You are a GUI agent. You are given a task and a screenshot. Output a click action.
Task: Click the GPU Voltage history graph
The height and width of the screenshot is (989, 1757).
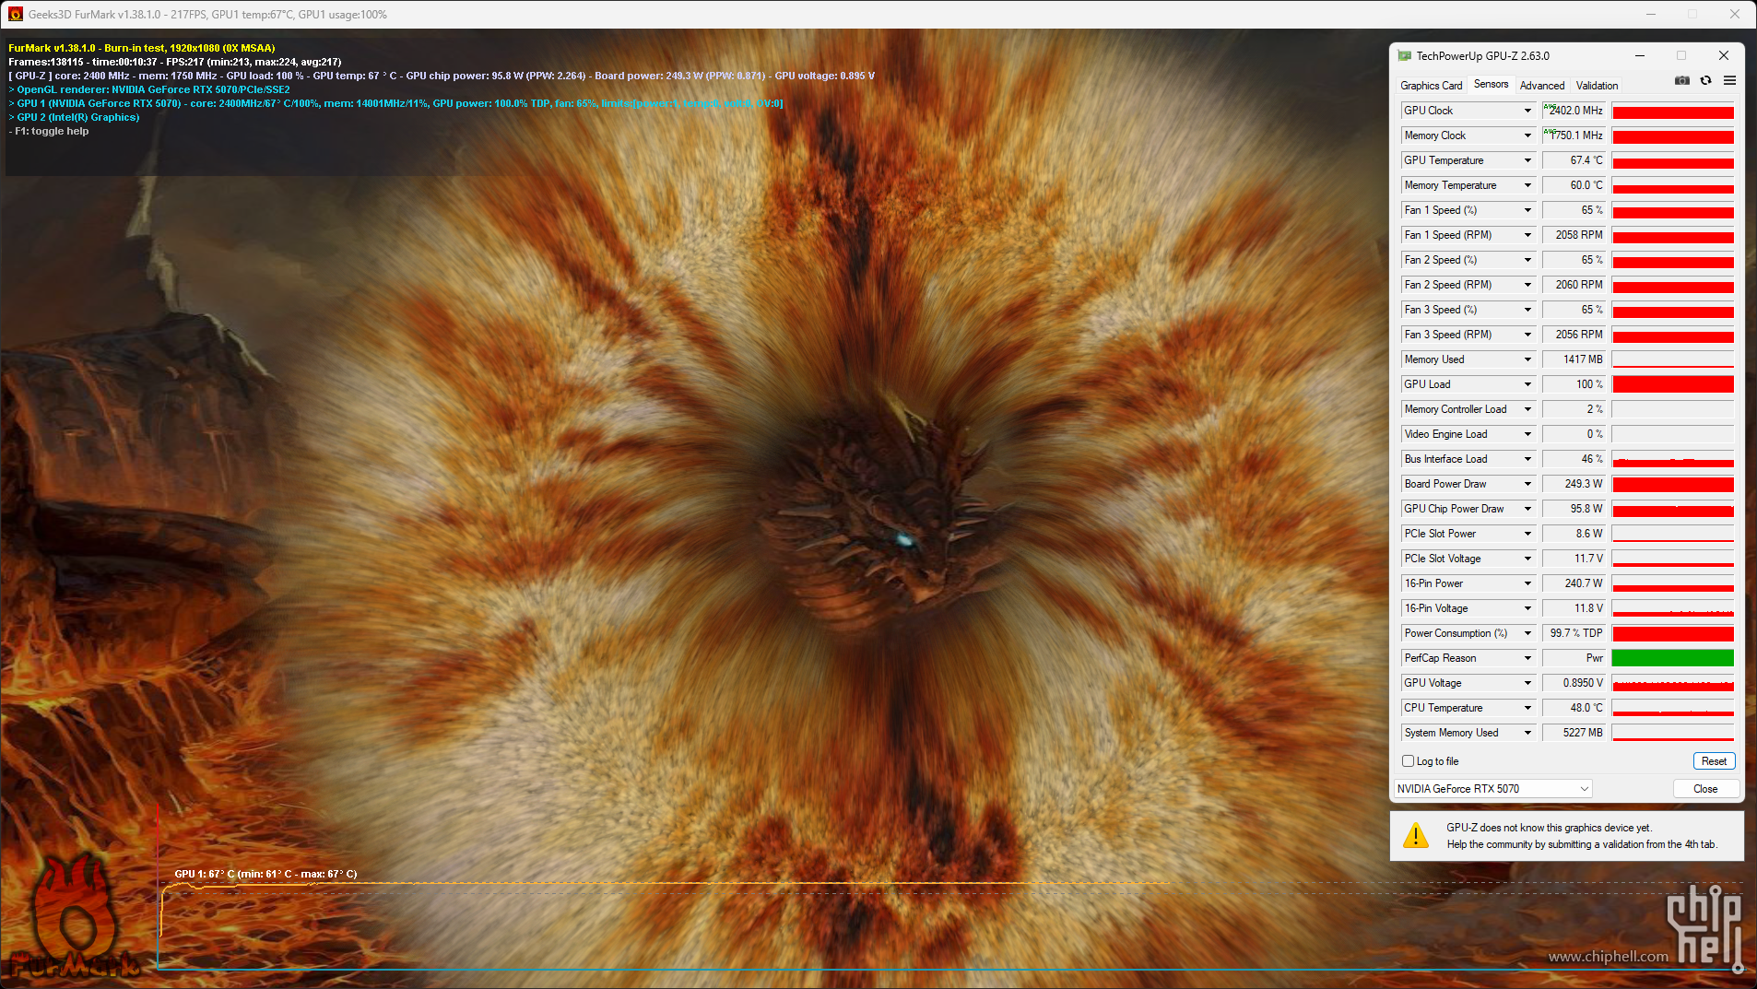[x=1672, y=683]
